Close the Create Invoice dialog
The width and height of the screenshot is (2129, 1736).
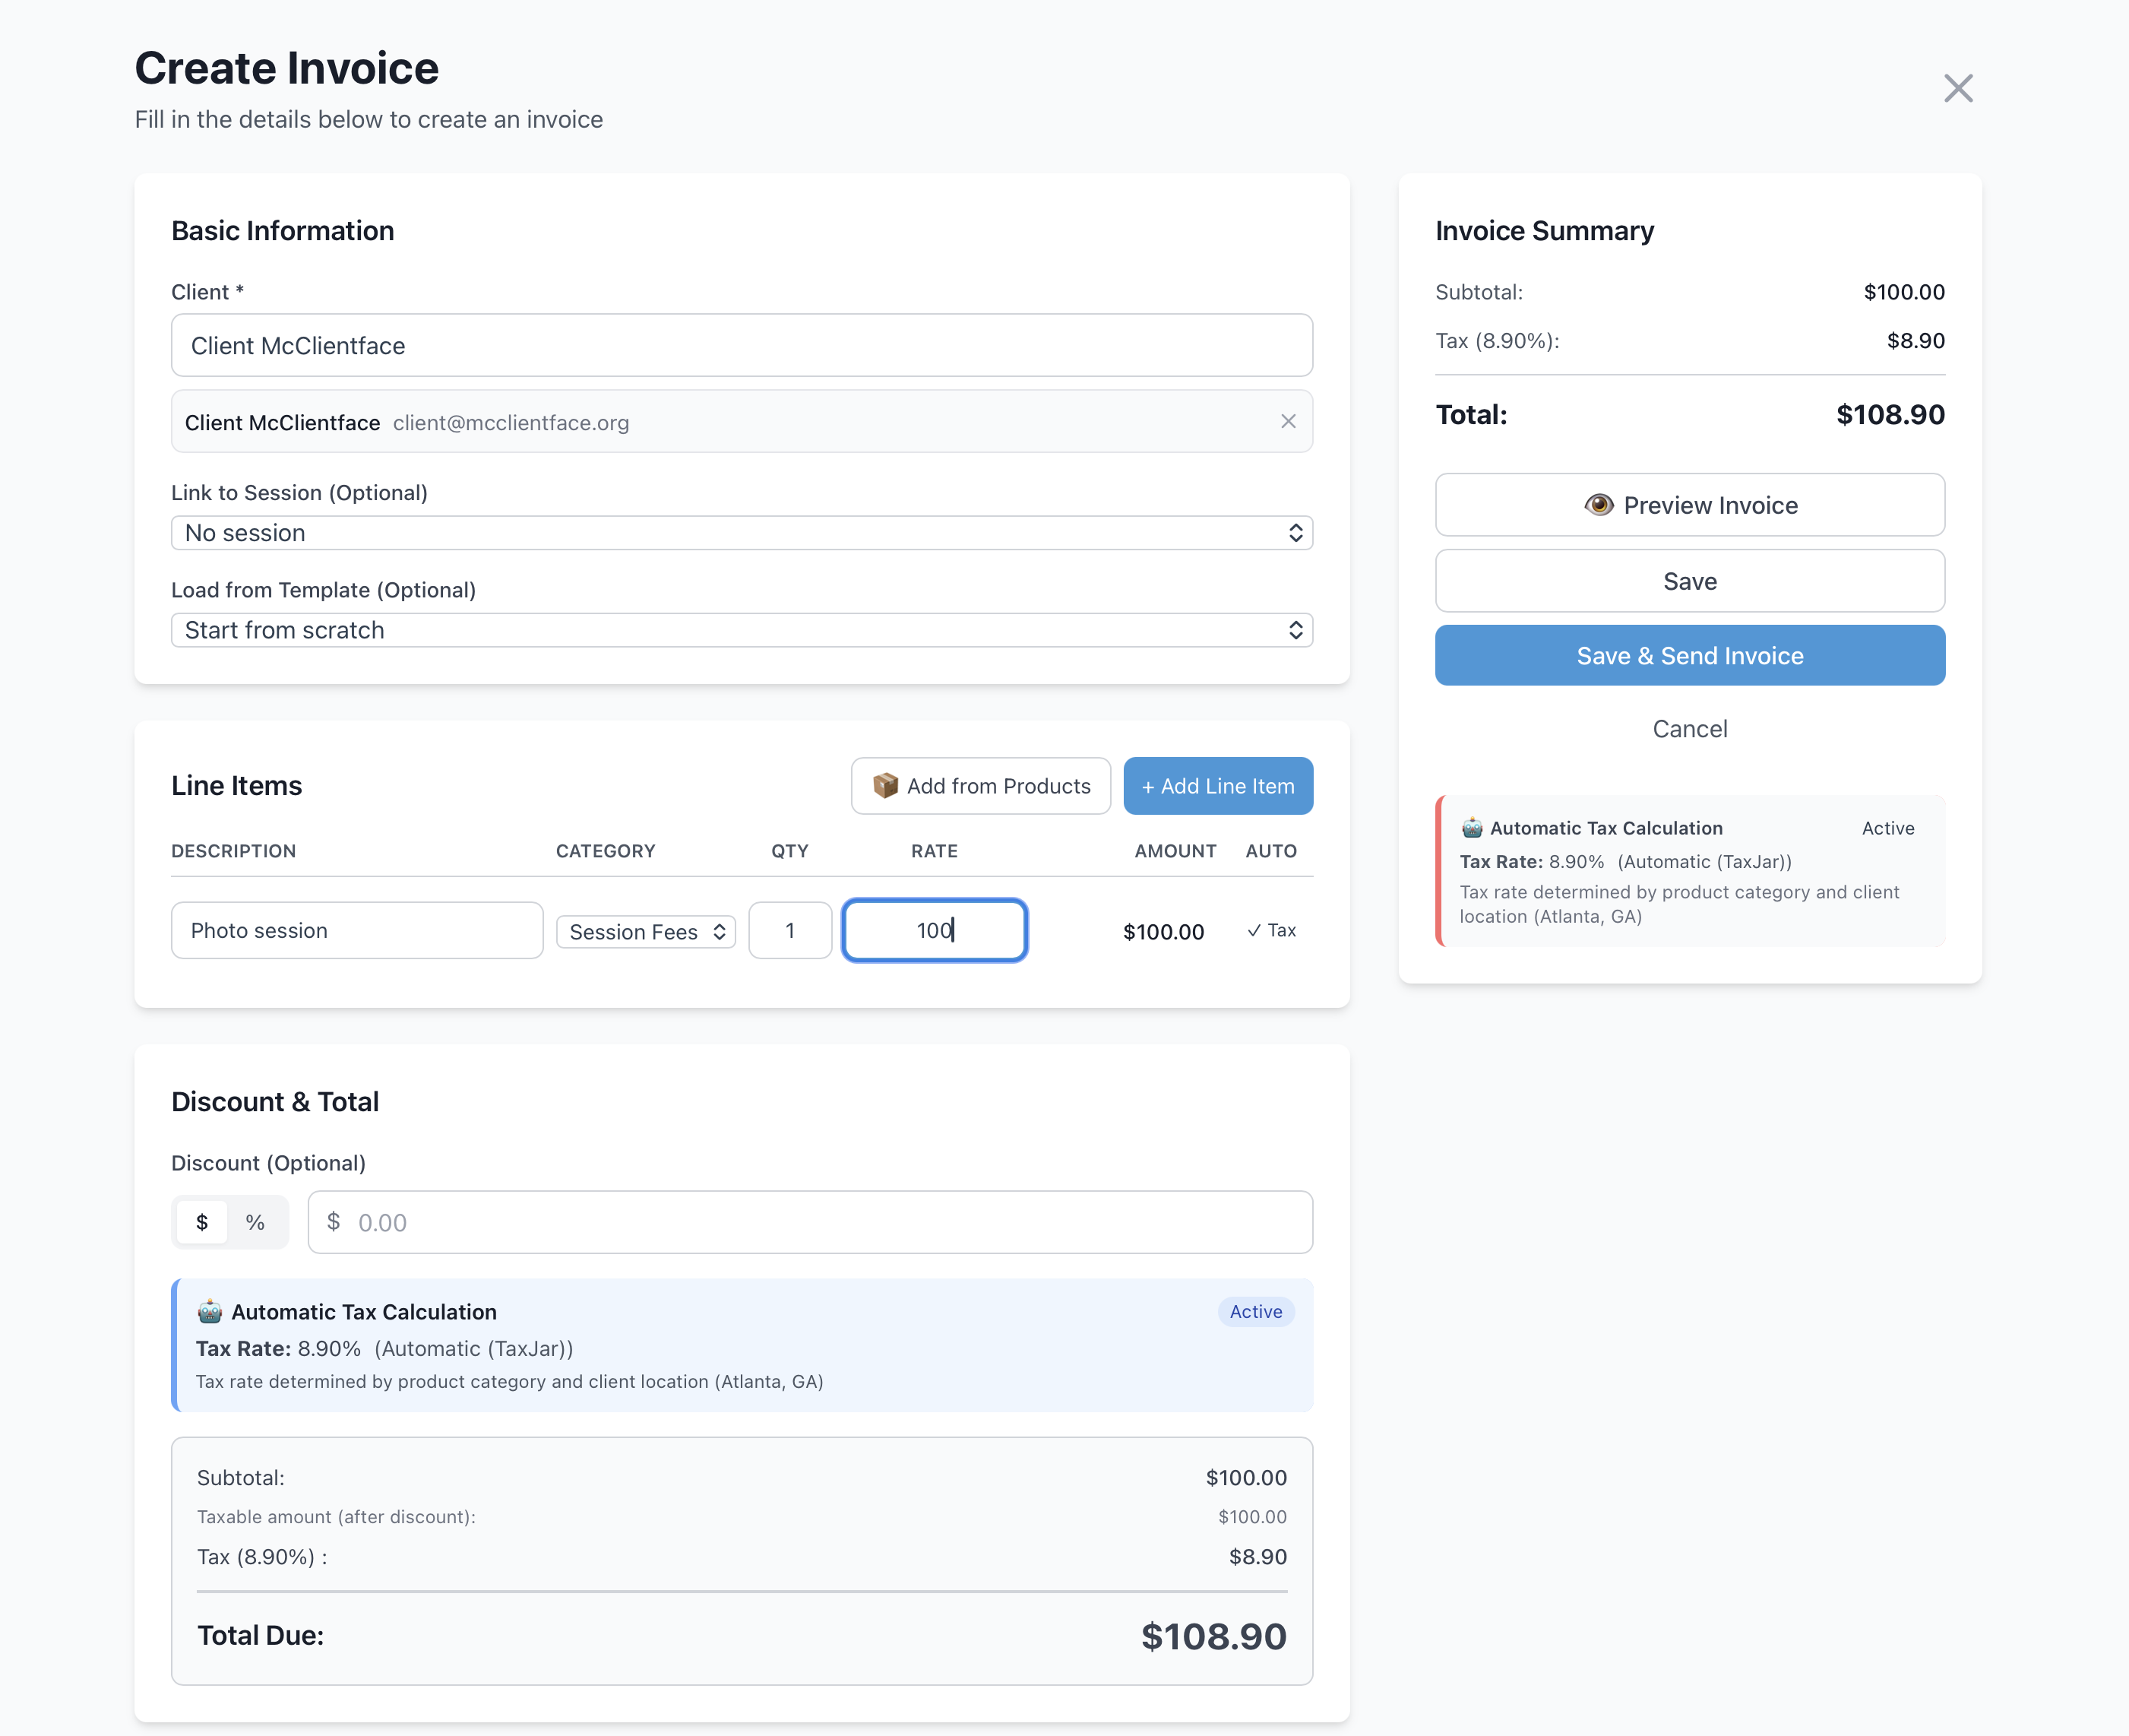click(1957, 88)
